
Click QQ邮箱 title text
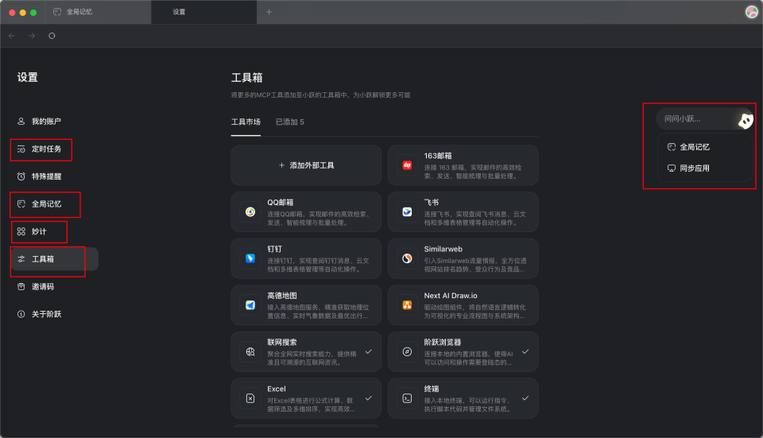[x=281, y=203]
